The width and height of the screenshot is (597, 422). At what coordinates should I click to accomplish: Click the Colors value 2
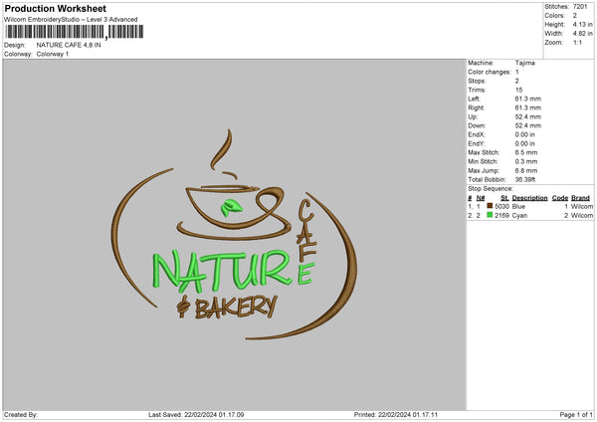pos(574,16)
